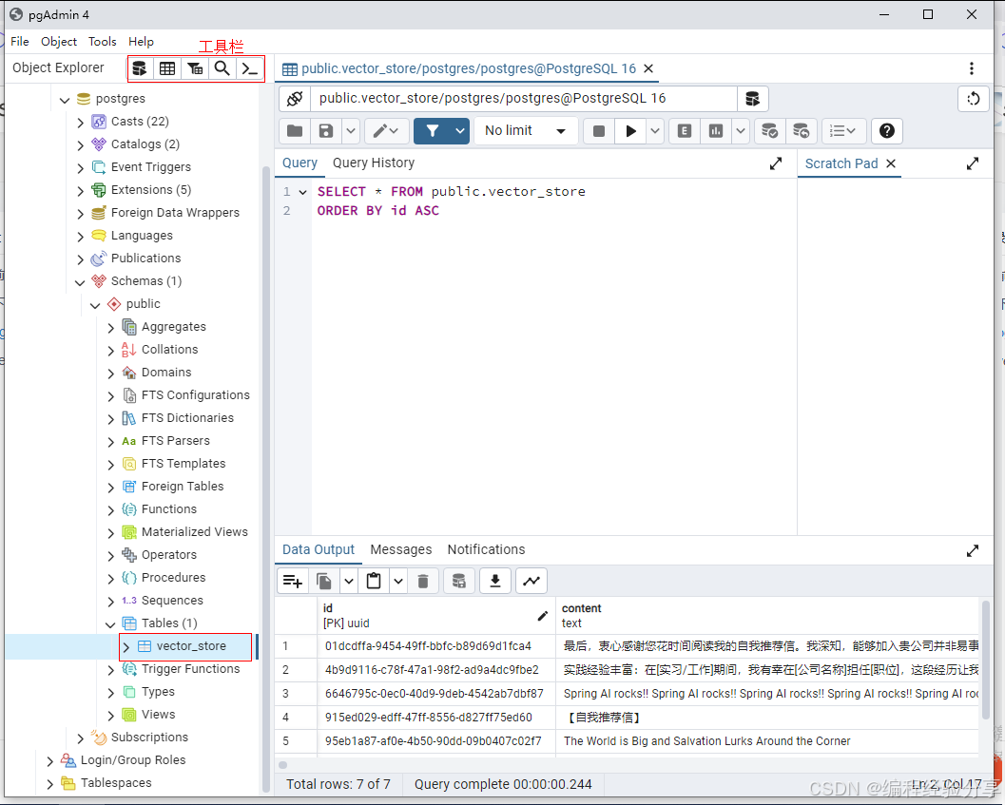Image resolution: width=1005 pixels, height=805 pixels.
Task: Click the Add row icon in Data Output
Action: click(x=293, y=581)
